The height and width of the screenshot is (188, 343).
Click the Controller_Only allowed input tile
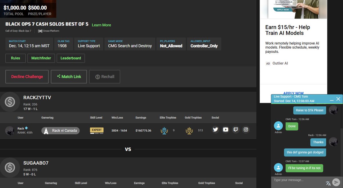(x=204, y=44)
